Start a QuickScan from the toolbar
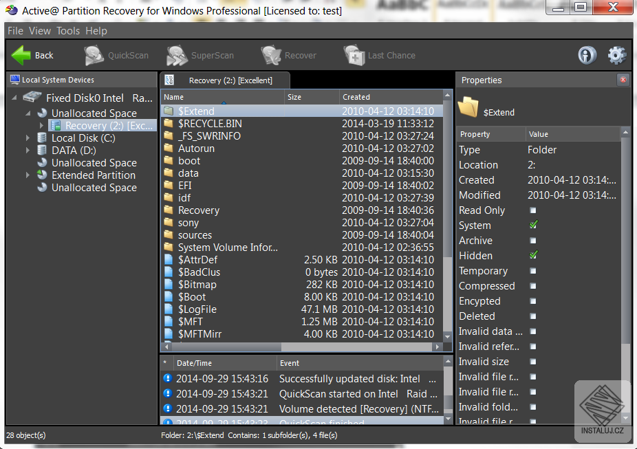The width and height of the screenshot is (637, 449). 117,56
